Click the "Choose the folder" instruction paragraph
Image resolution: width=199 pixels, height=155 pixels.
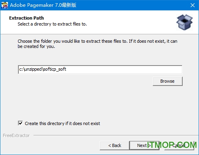[x=97, y=44]
